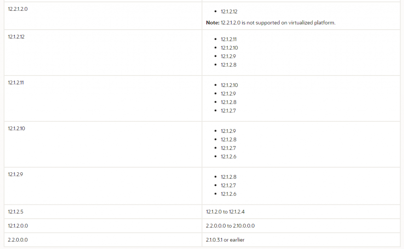Click the "2.2.0.0.0 to 2.10.0.0.0" range text

pyautogui.click(x=230, y=226)
